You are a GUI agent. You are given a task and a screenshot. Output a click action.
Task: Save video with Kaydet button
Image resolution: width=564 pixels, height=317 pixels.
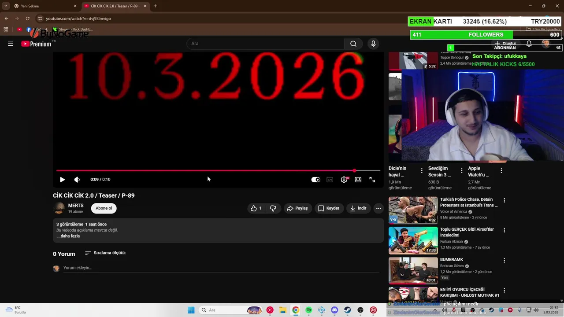point(329,208)
